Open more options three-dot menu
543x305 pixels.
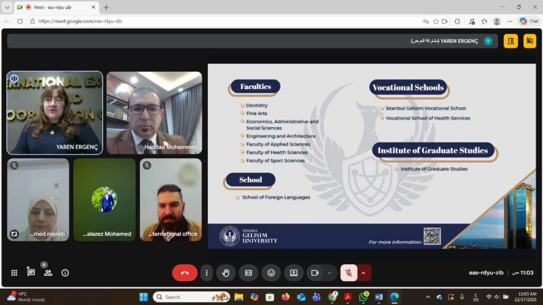[x=207, y=273]
